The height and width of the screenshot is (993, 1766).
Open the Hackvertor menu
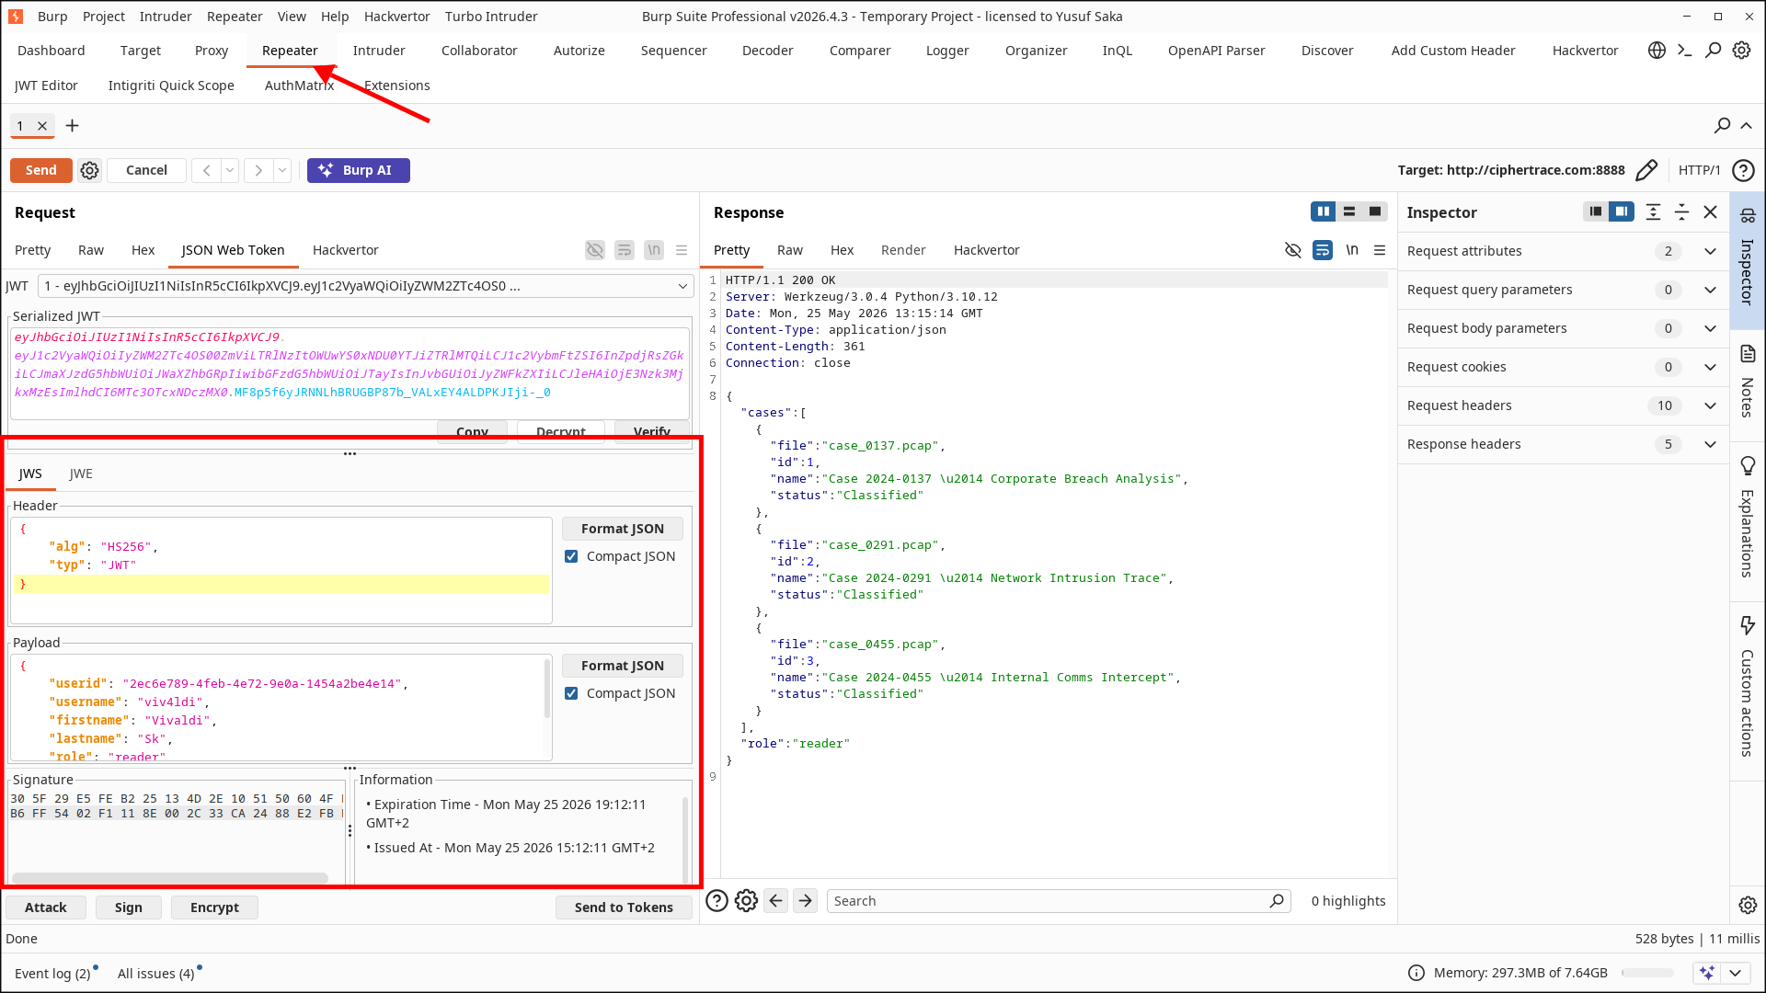point(396,17)
